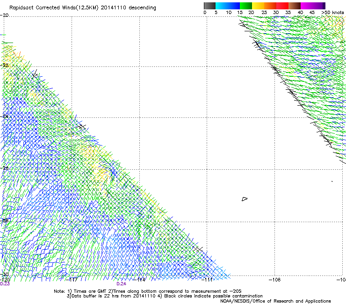Click the '-24' latitude axis label
Image resolution: width=346 pixels, height=304 pixels.
point(4,116)
